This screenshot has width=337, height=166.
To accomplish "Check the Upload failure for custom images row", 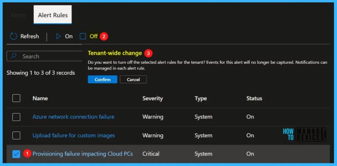I will [16, 135].
